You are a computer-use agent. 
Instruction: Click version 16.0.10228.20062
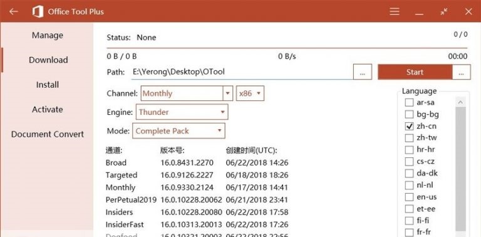point(191,200)
